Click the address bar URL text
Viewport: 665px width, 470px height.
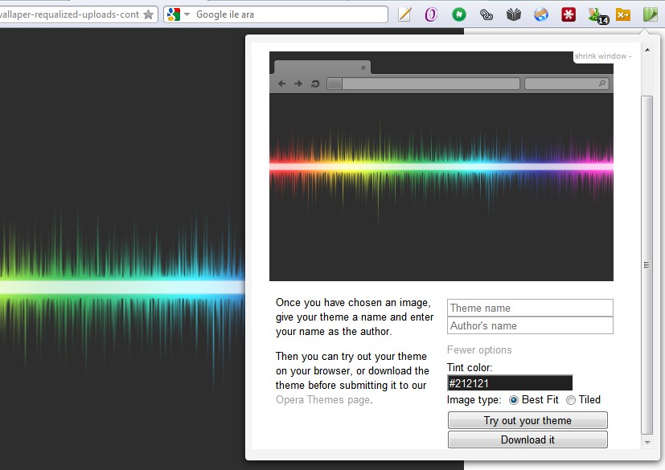(x=69, y=14)
